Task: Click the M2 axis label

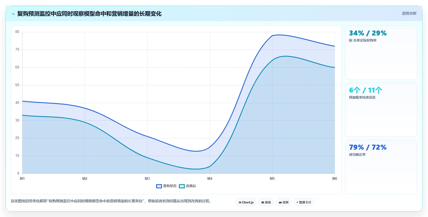Action: click(85, 179)
